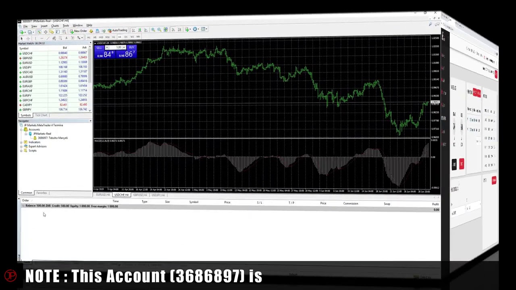Switch to W1 timeframe
Image resolution: width=516 pixels, height=290 pixels.
pyautogui.click(x=132, y=37)
